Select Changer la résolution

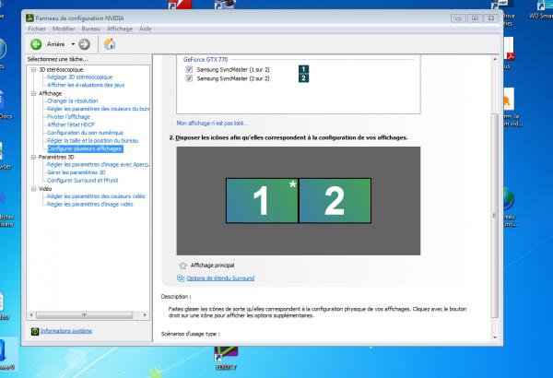coord(72,100)
